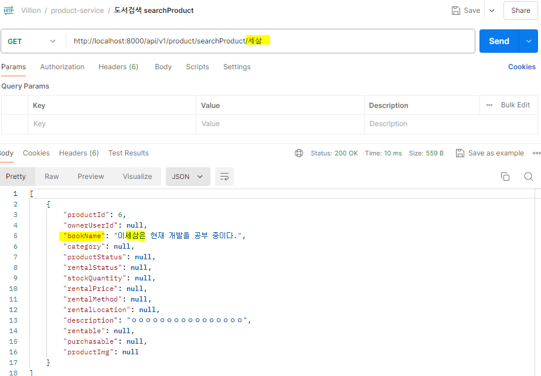Open the request Body tab

(x=163, y=67)
